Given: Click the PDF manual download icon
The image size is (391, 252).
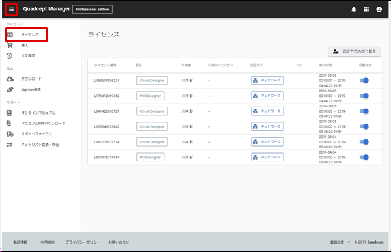Looking at the screenshot, I should pos(8,123).
